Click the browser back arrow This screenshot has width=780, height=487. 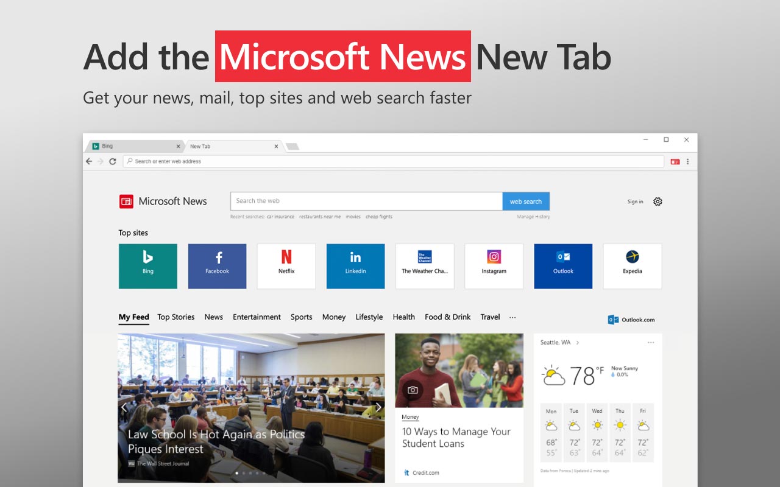pos(89,161)
